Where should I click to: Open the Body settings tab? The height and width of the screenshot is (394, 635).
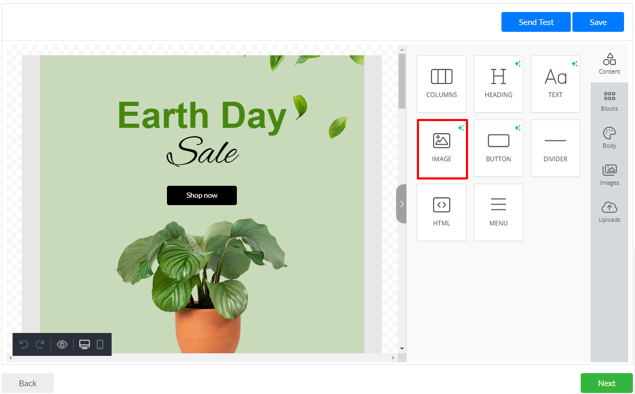click(x=609, y=138)
